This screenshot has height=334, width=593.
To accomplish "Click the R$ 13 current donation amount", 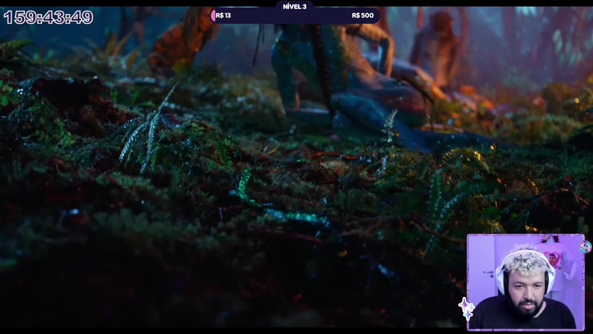I will tap(223, 15).
